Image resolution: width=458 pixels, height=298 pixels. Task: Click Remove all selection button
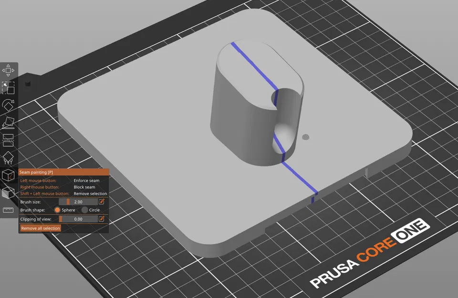[41, 228]
